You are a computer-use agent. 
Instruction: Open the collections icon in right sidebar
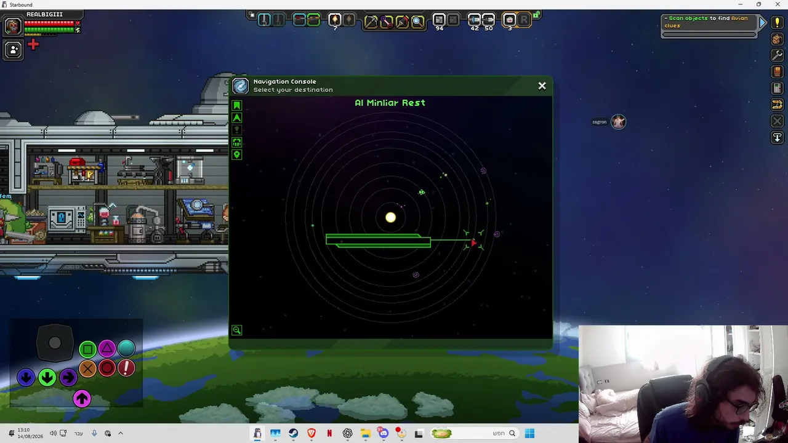pos(777,105)
